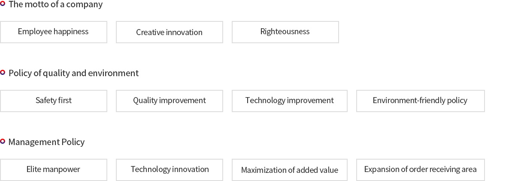The height and width of the screenshot is (181, 515).
Task: Choose the Righteousness box
Action: pos(285,32)
